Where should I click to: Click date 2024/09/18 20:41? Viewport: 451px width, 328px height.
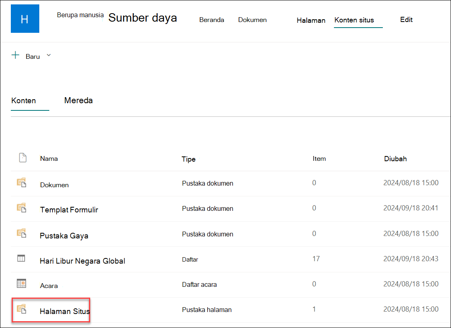pyautogui.click(x=411, y=208)
